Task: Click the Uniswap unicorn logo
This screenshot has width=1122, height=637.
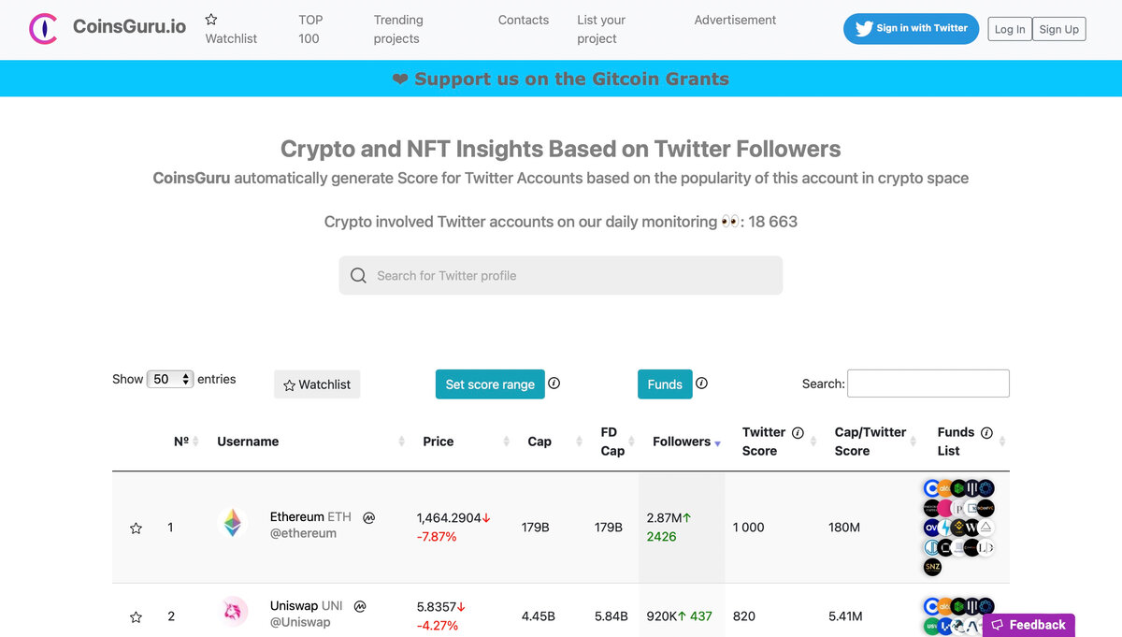Action: tap(233, 612)
